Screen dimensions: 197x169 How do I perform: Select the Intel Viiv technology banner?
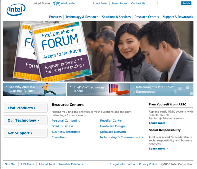[x=98, y=90]
